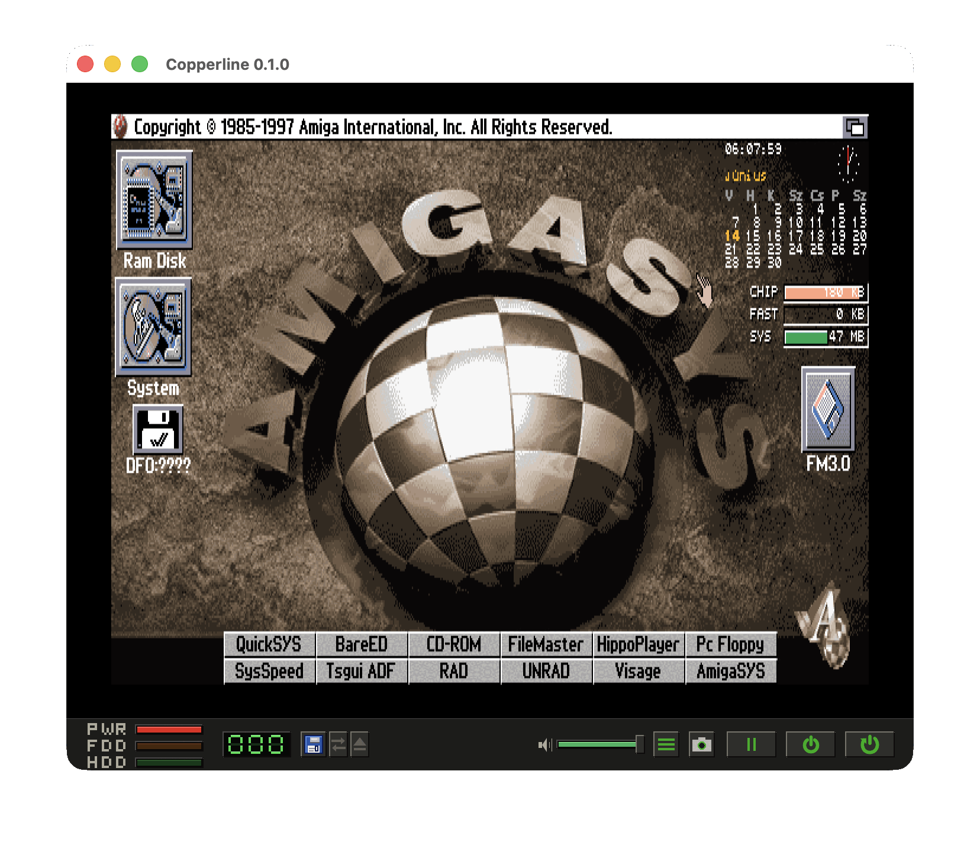Click the HDD activity LED
The image size is (980, 858).
(x=169, y=763)
